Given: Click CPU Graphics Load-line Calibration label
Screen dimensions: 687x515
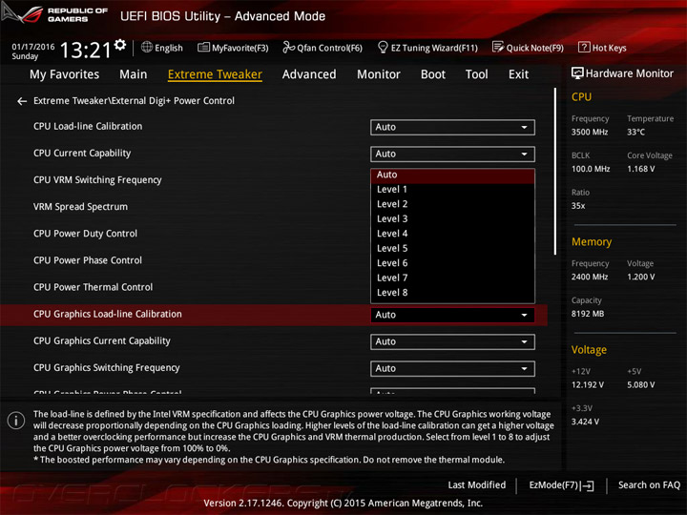Looking at the screenshot, I should pos(107,314).
